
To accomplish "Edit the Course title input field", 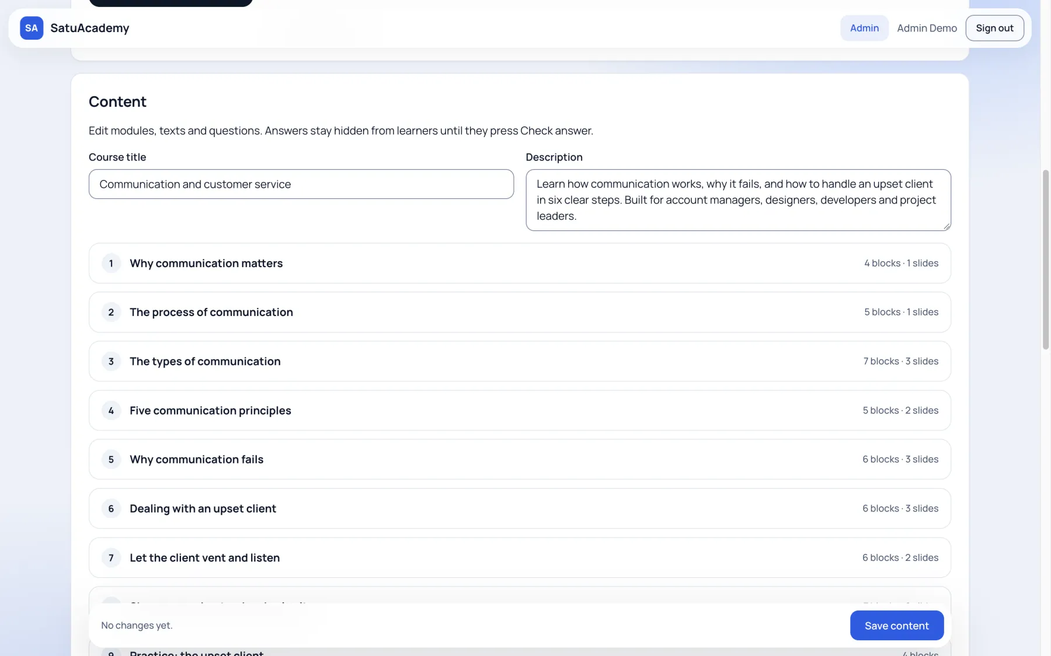I will tap(301, 184).
